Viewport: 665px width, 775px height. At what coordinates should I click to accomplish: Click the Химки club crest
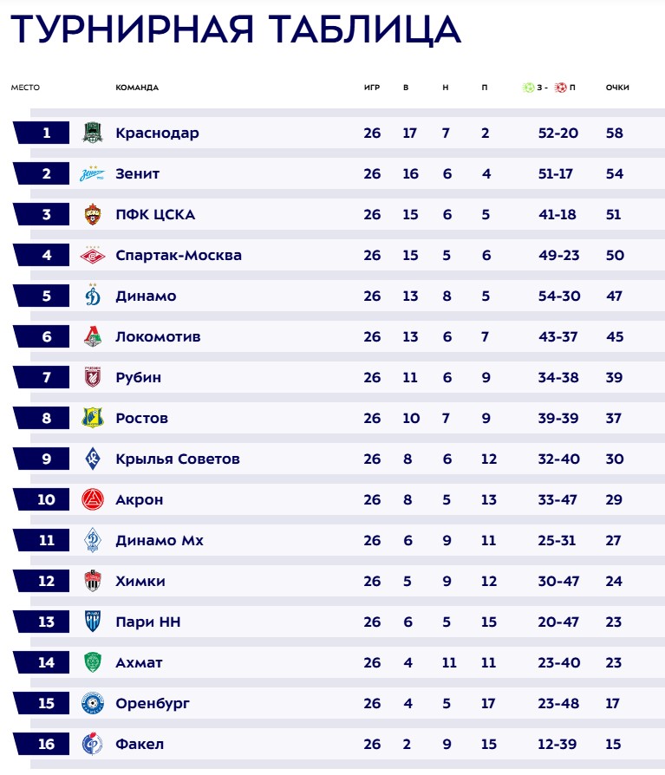coord(93,581)
